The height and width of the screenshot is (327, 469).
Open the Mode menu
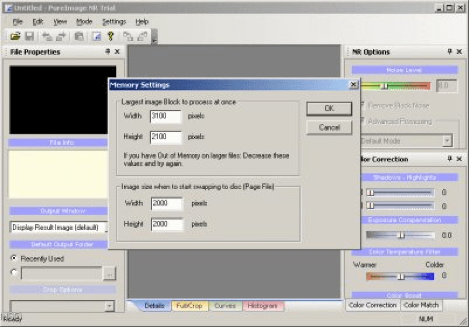[84, 22]
